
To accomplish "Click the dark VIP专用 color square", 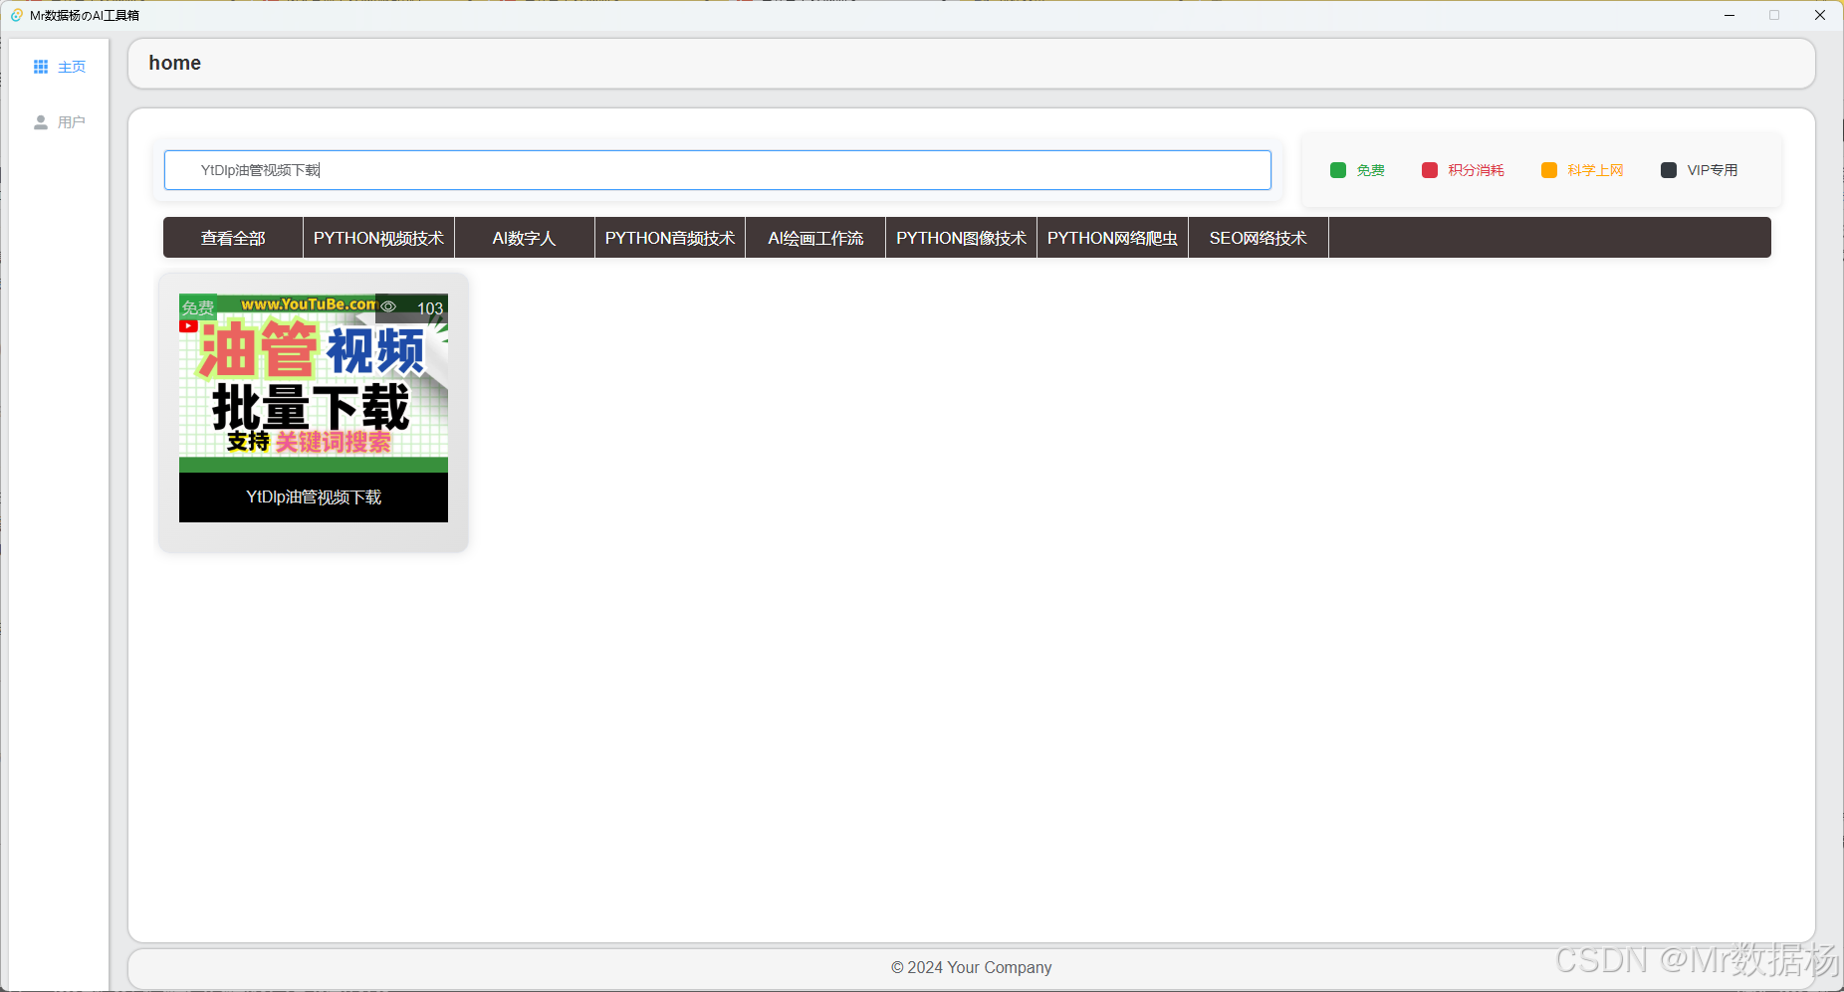I will click(x=1669, y=170).
